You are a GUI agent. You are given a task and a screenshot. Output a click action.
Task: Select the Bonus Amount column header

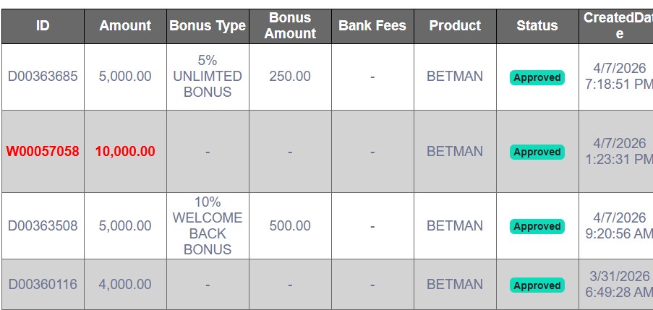click(x=290, y=26)
